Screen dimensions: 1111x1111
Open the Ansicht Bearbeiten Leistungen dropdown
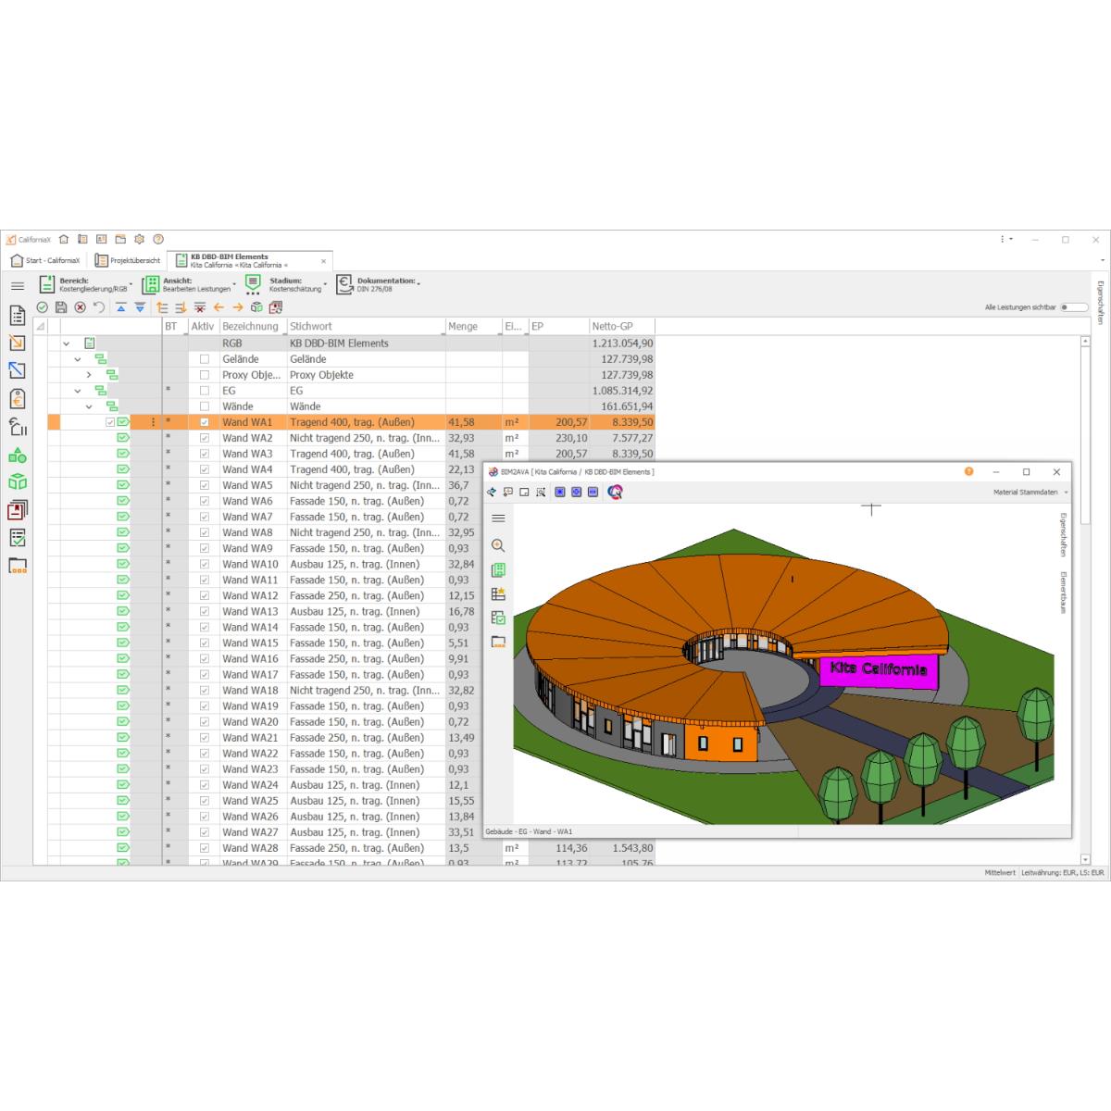(x=189, y=285)
